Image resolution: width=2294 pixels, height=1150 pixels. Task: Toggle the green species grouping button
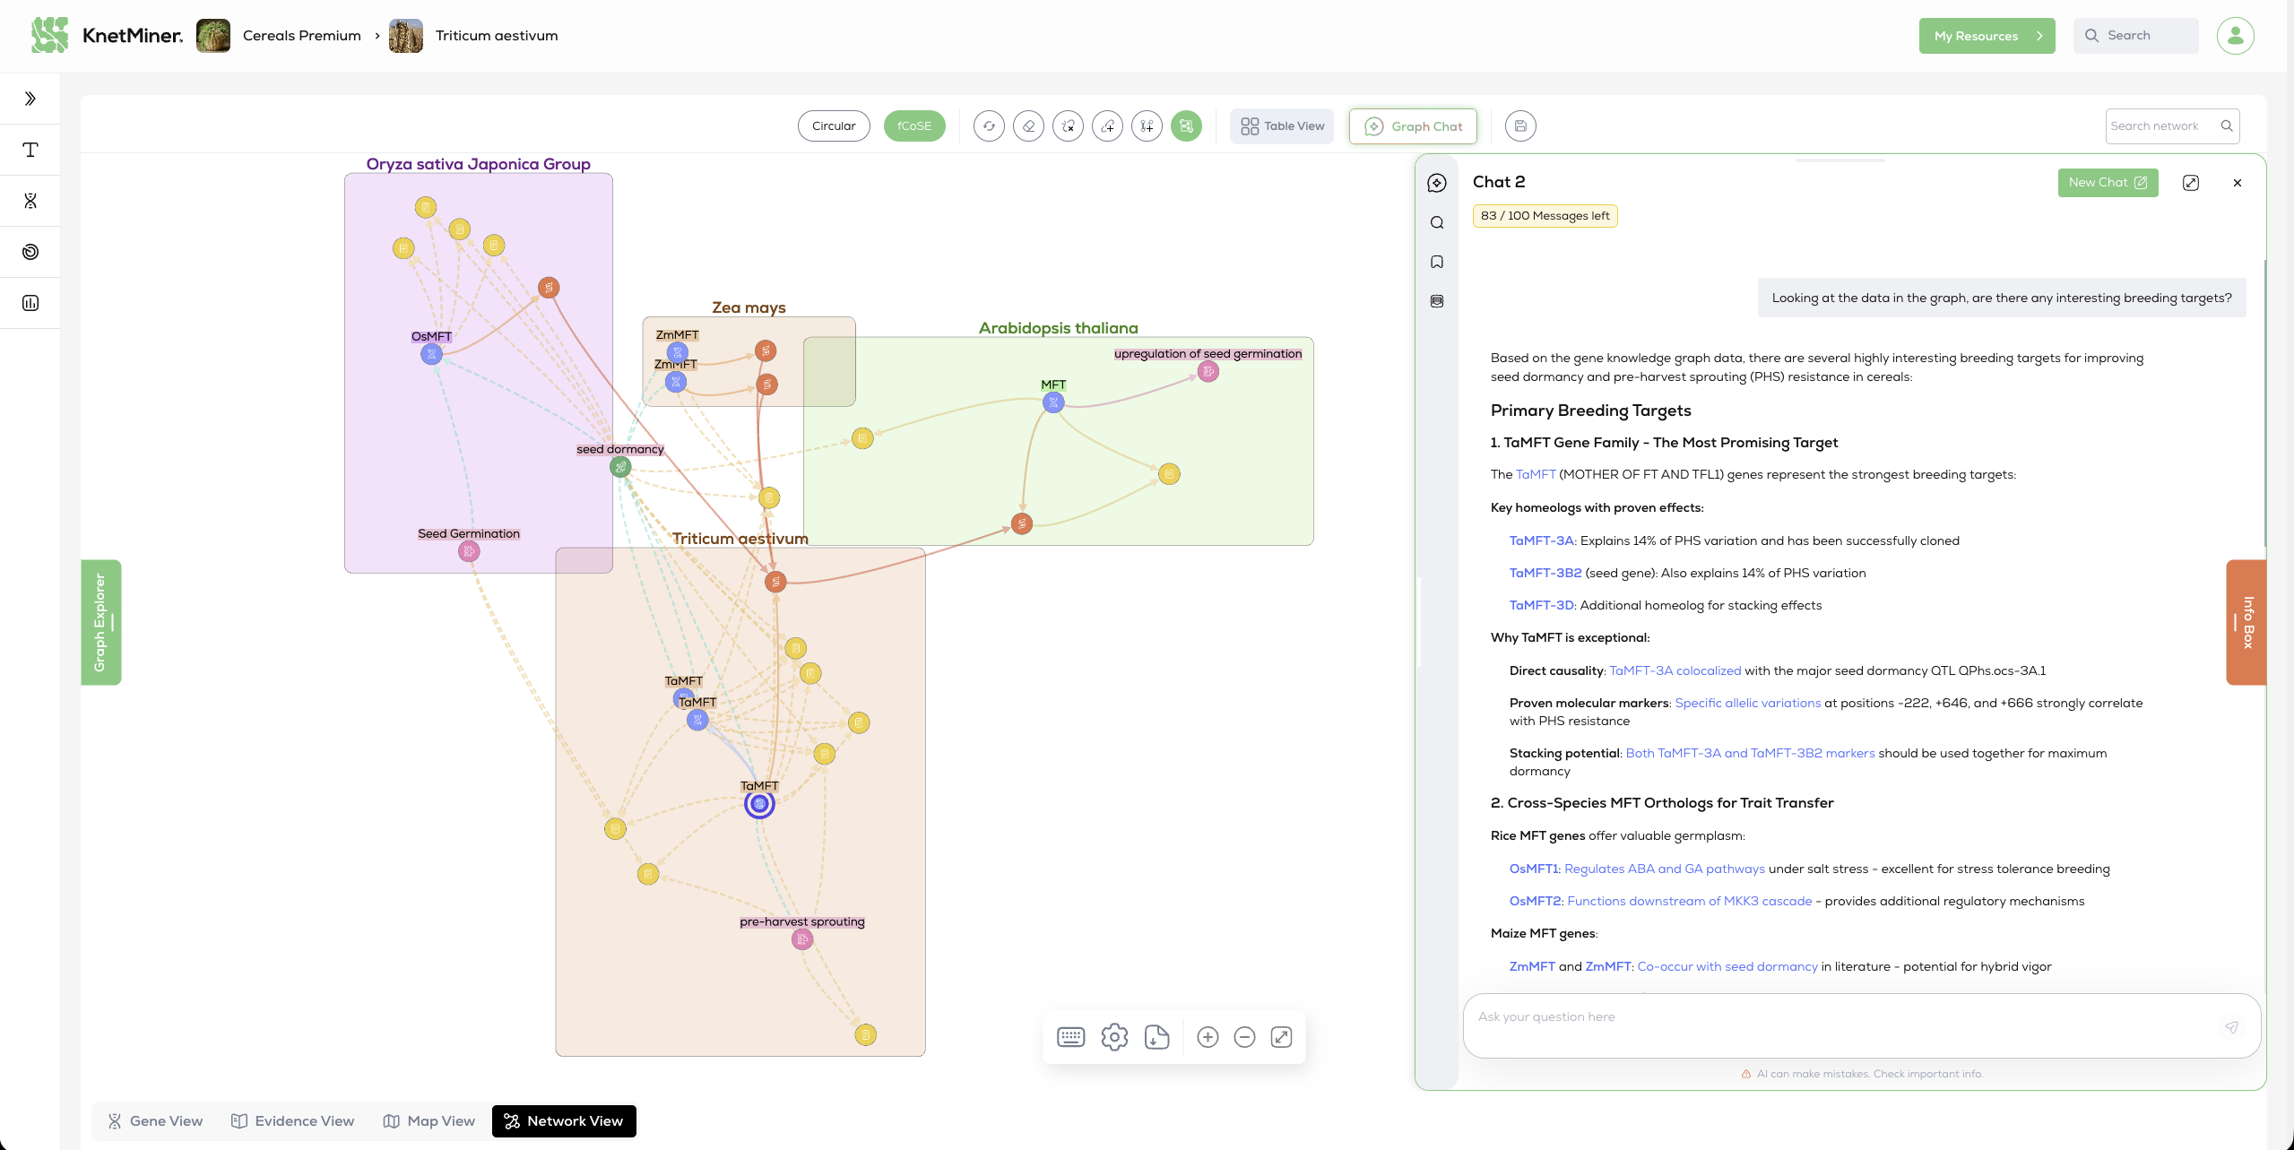pos(1186,126)
